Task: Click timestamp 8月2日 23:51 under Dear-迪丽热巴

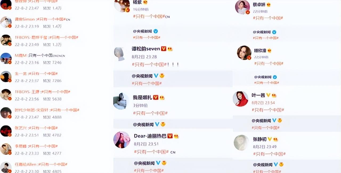Action: pos(146,144)
